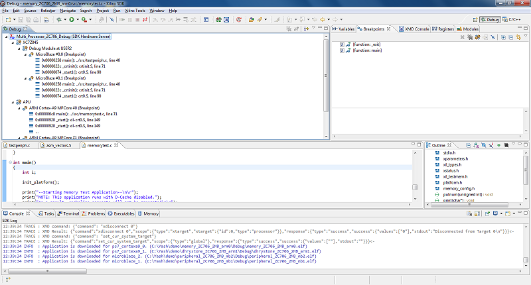Click Scroll Lock icon in Console panel
The width and height of the screenshot is (531, 285).
pos(477,213)
